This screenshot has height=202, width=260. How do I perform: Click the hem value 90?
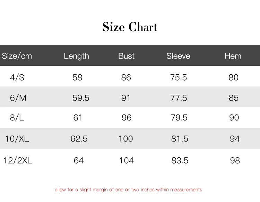[x=234, y=118]
